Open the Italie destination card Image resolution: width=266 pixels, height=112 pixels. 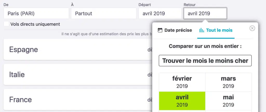point(78,74)
